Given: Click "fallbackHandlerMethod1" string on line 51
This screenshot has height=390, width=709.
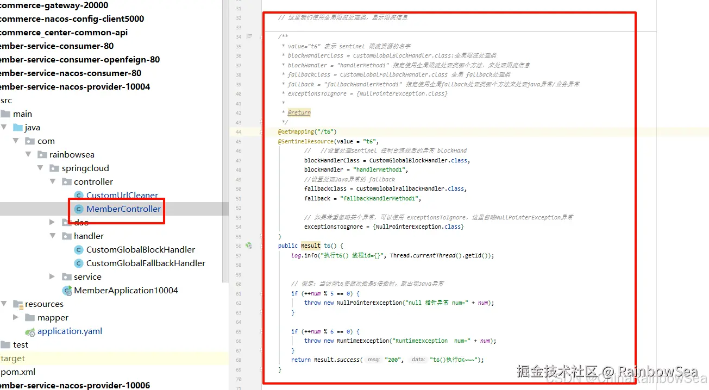Looking at the screenshot, I should [381, 198].
